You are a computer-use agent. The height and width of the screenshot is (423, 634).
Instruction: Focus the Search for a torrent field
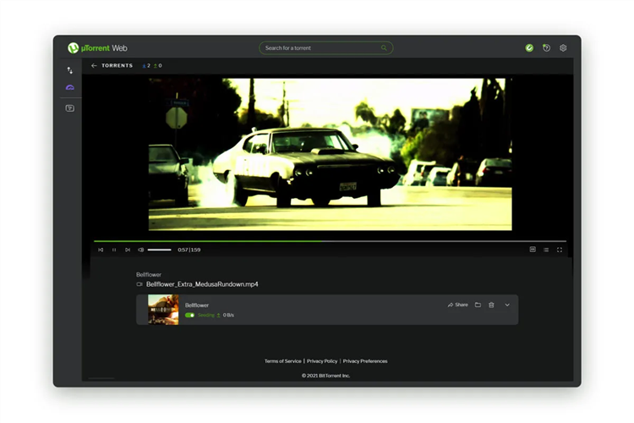(x=326, y=47)
